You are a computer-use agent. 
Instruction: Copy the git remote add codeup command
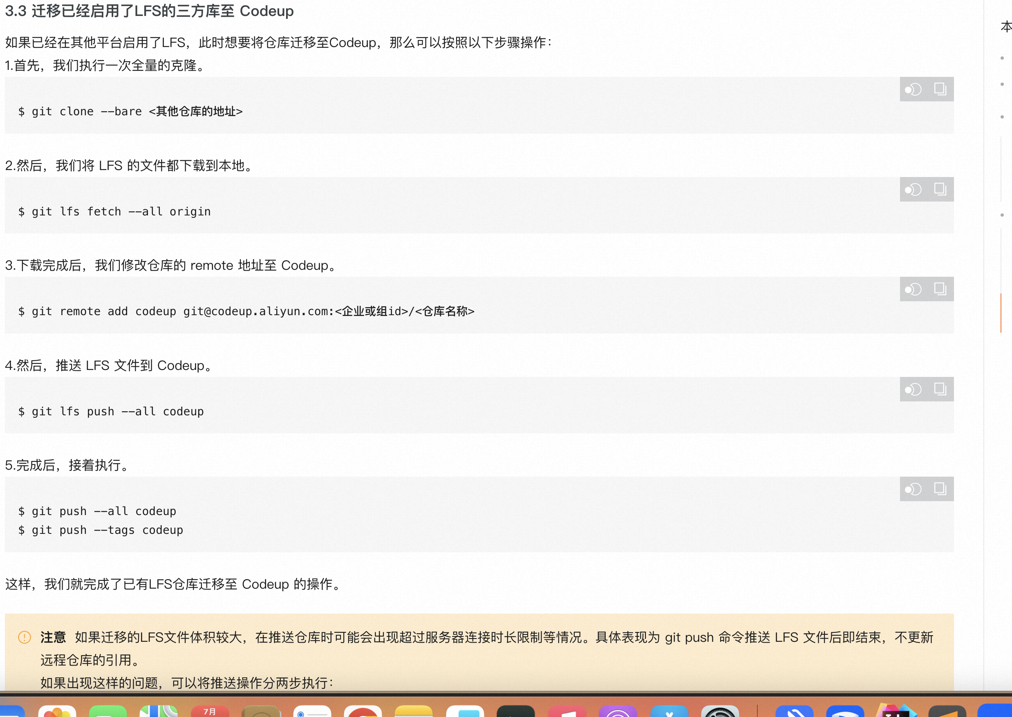click(x=940, y=289)
